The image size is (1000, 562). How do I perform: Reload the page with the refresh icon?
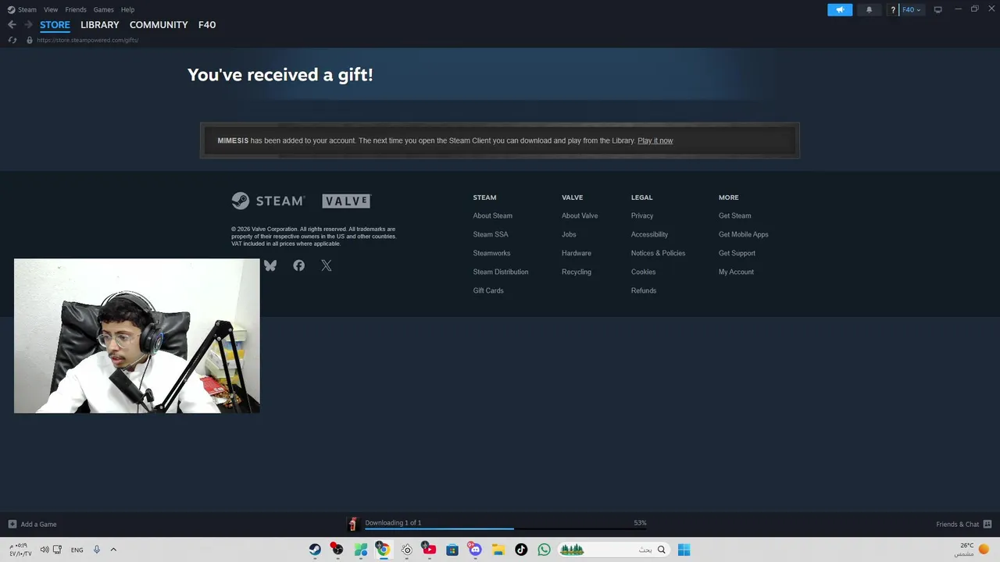pyautogui.click(x=12, y=40)
